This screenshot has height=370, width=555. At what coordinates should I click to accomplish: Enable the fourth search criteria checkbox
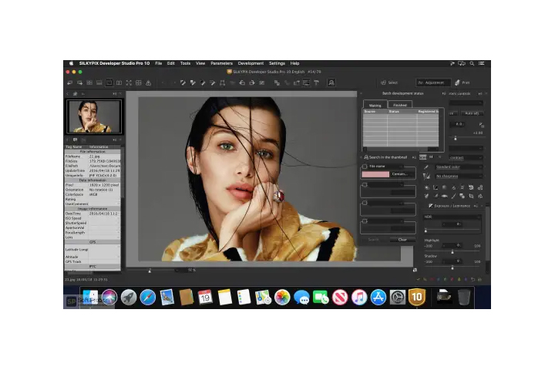pos(365,221)
